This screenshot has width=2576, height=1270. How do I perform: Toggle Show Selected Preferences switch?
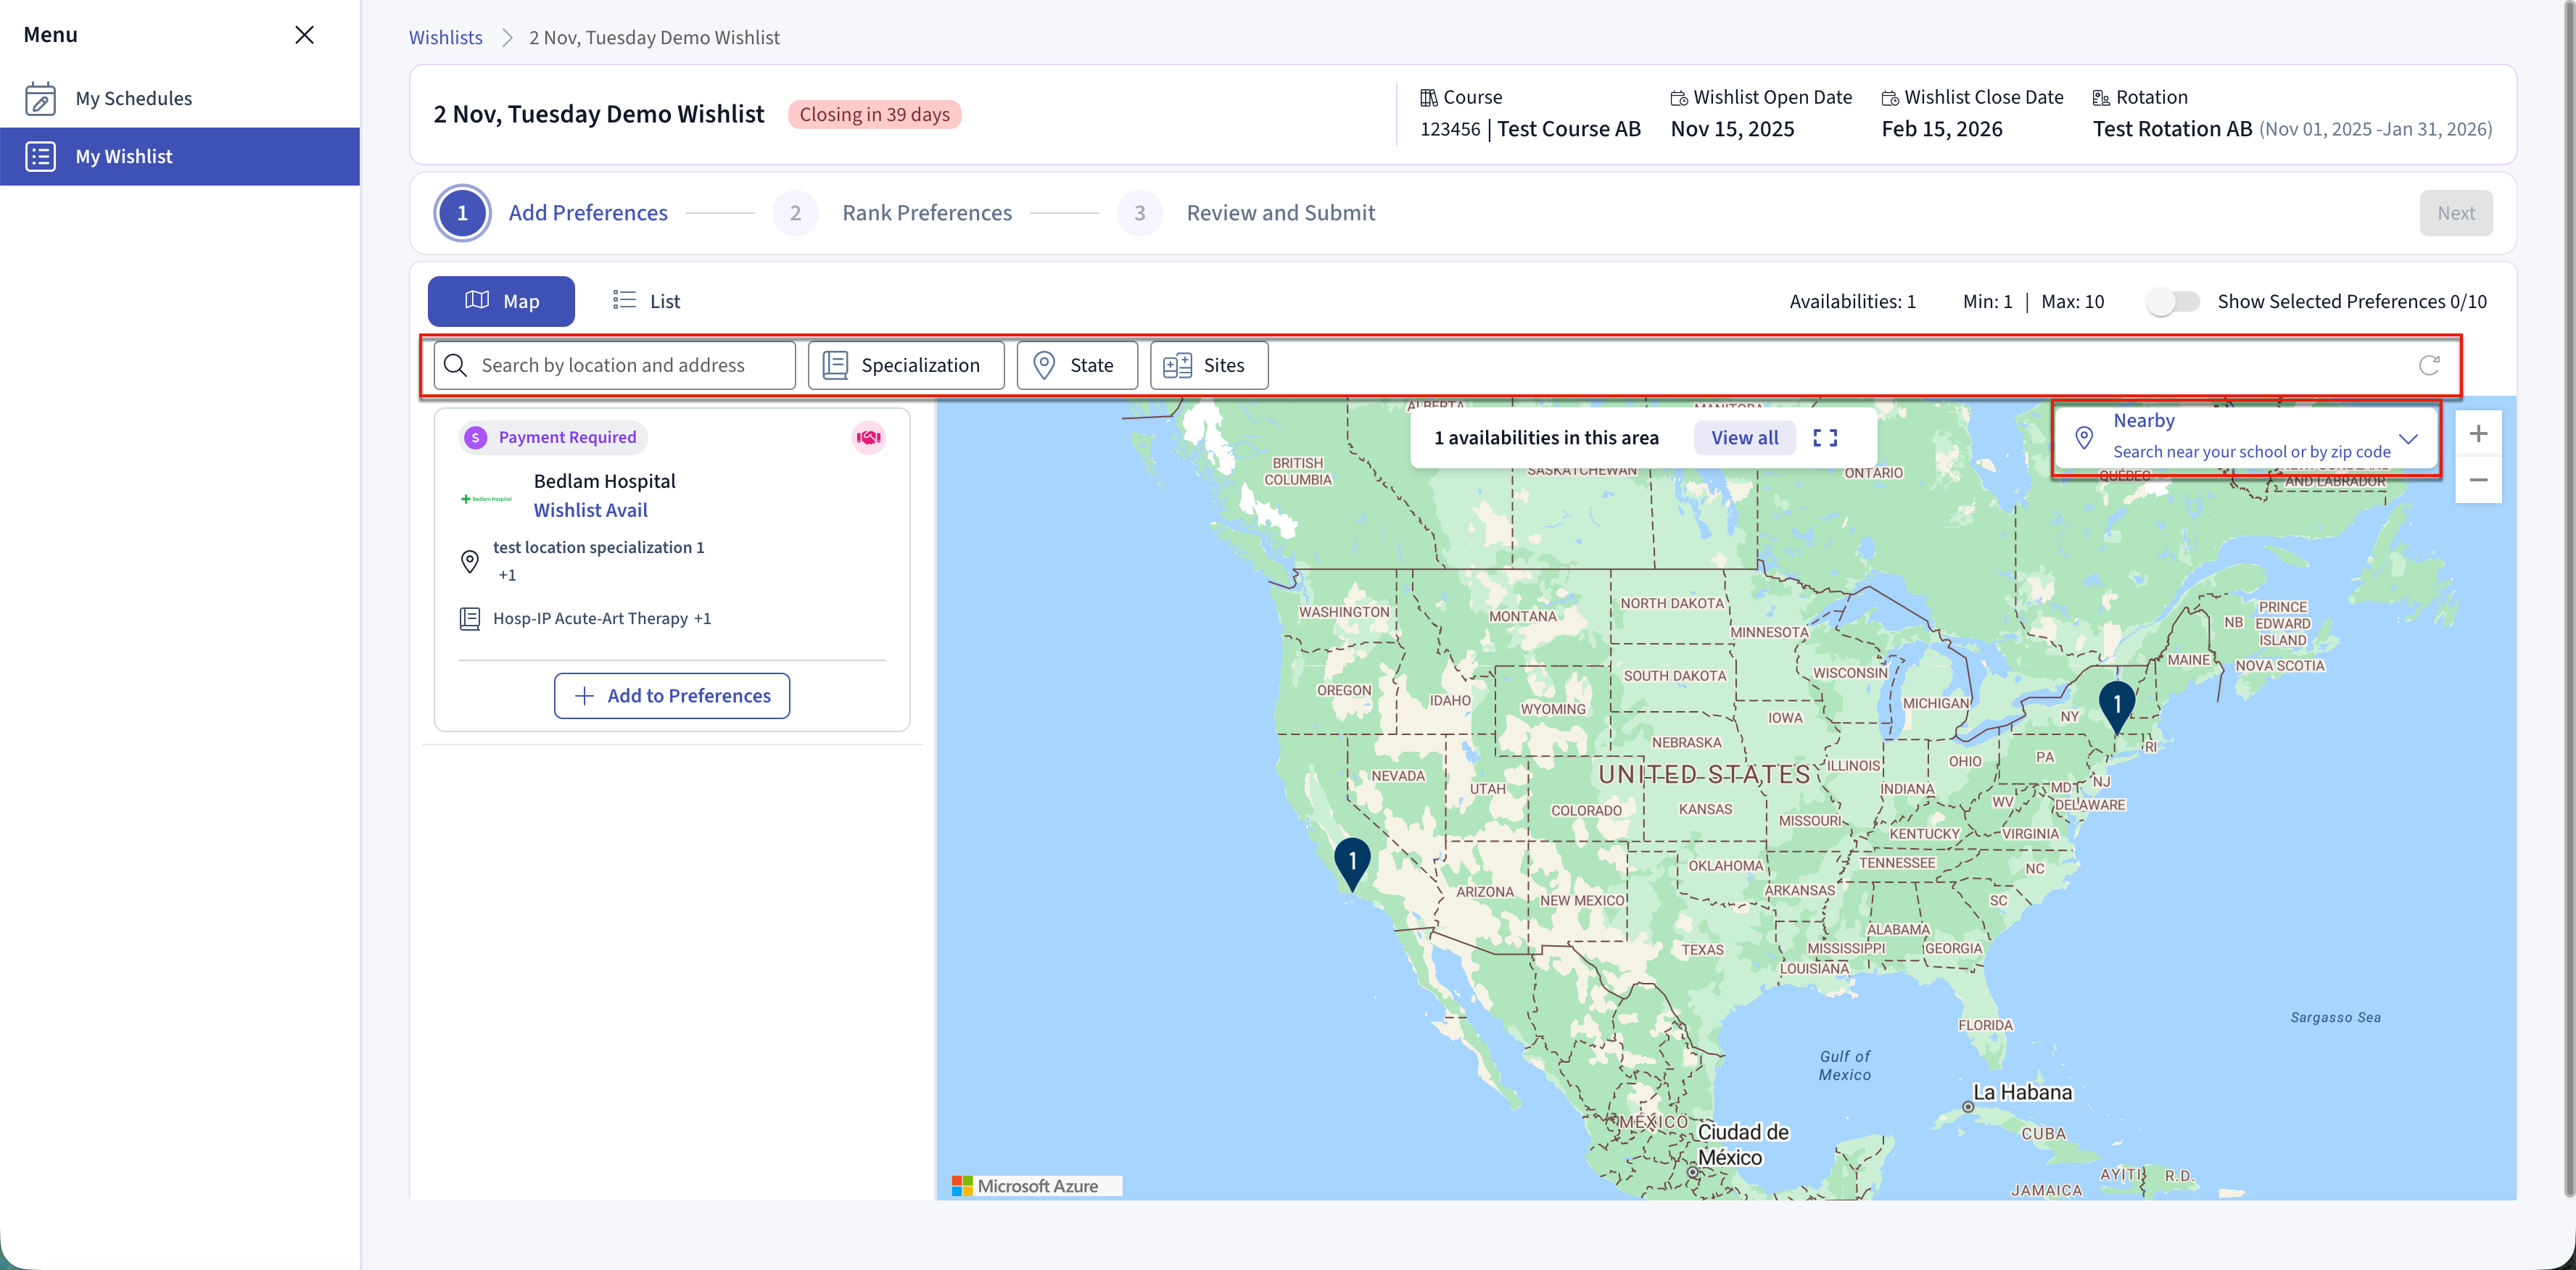tap(2172, 302)
